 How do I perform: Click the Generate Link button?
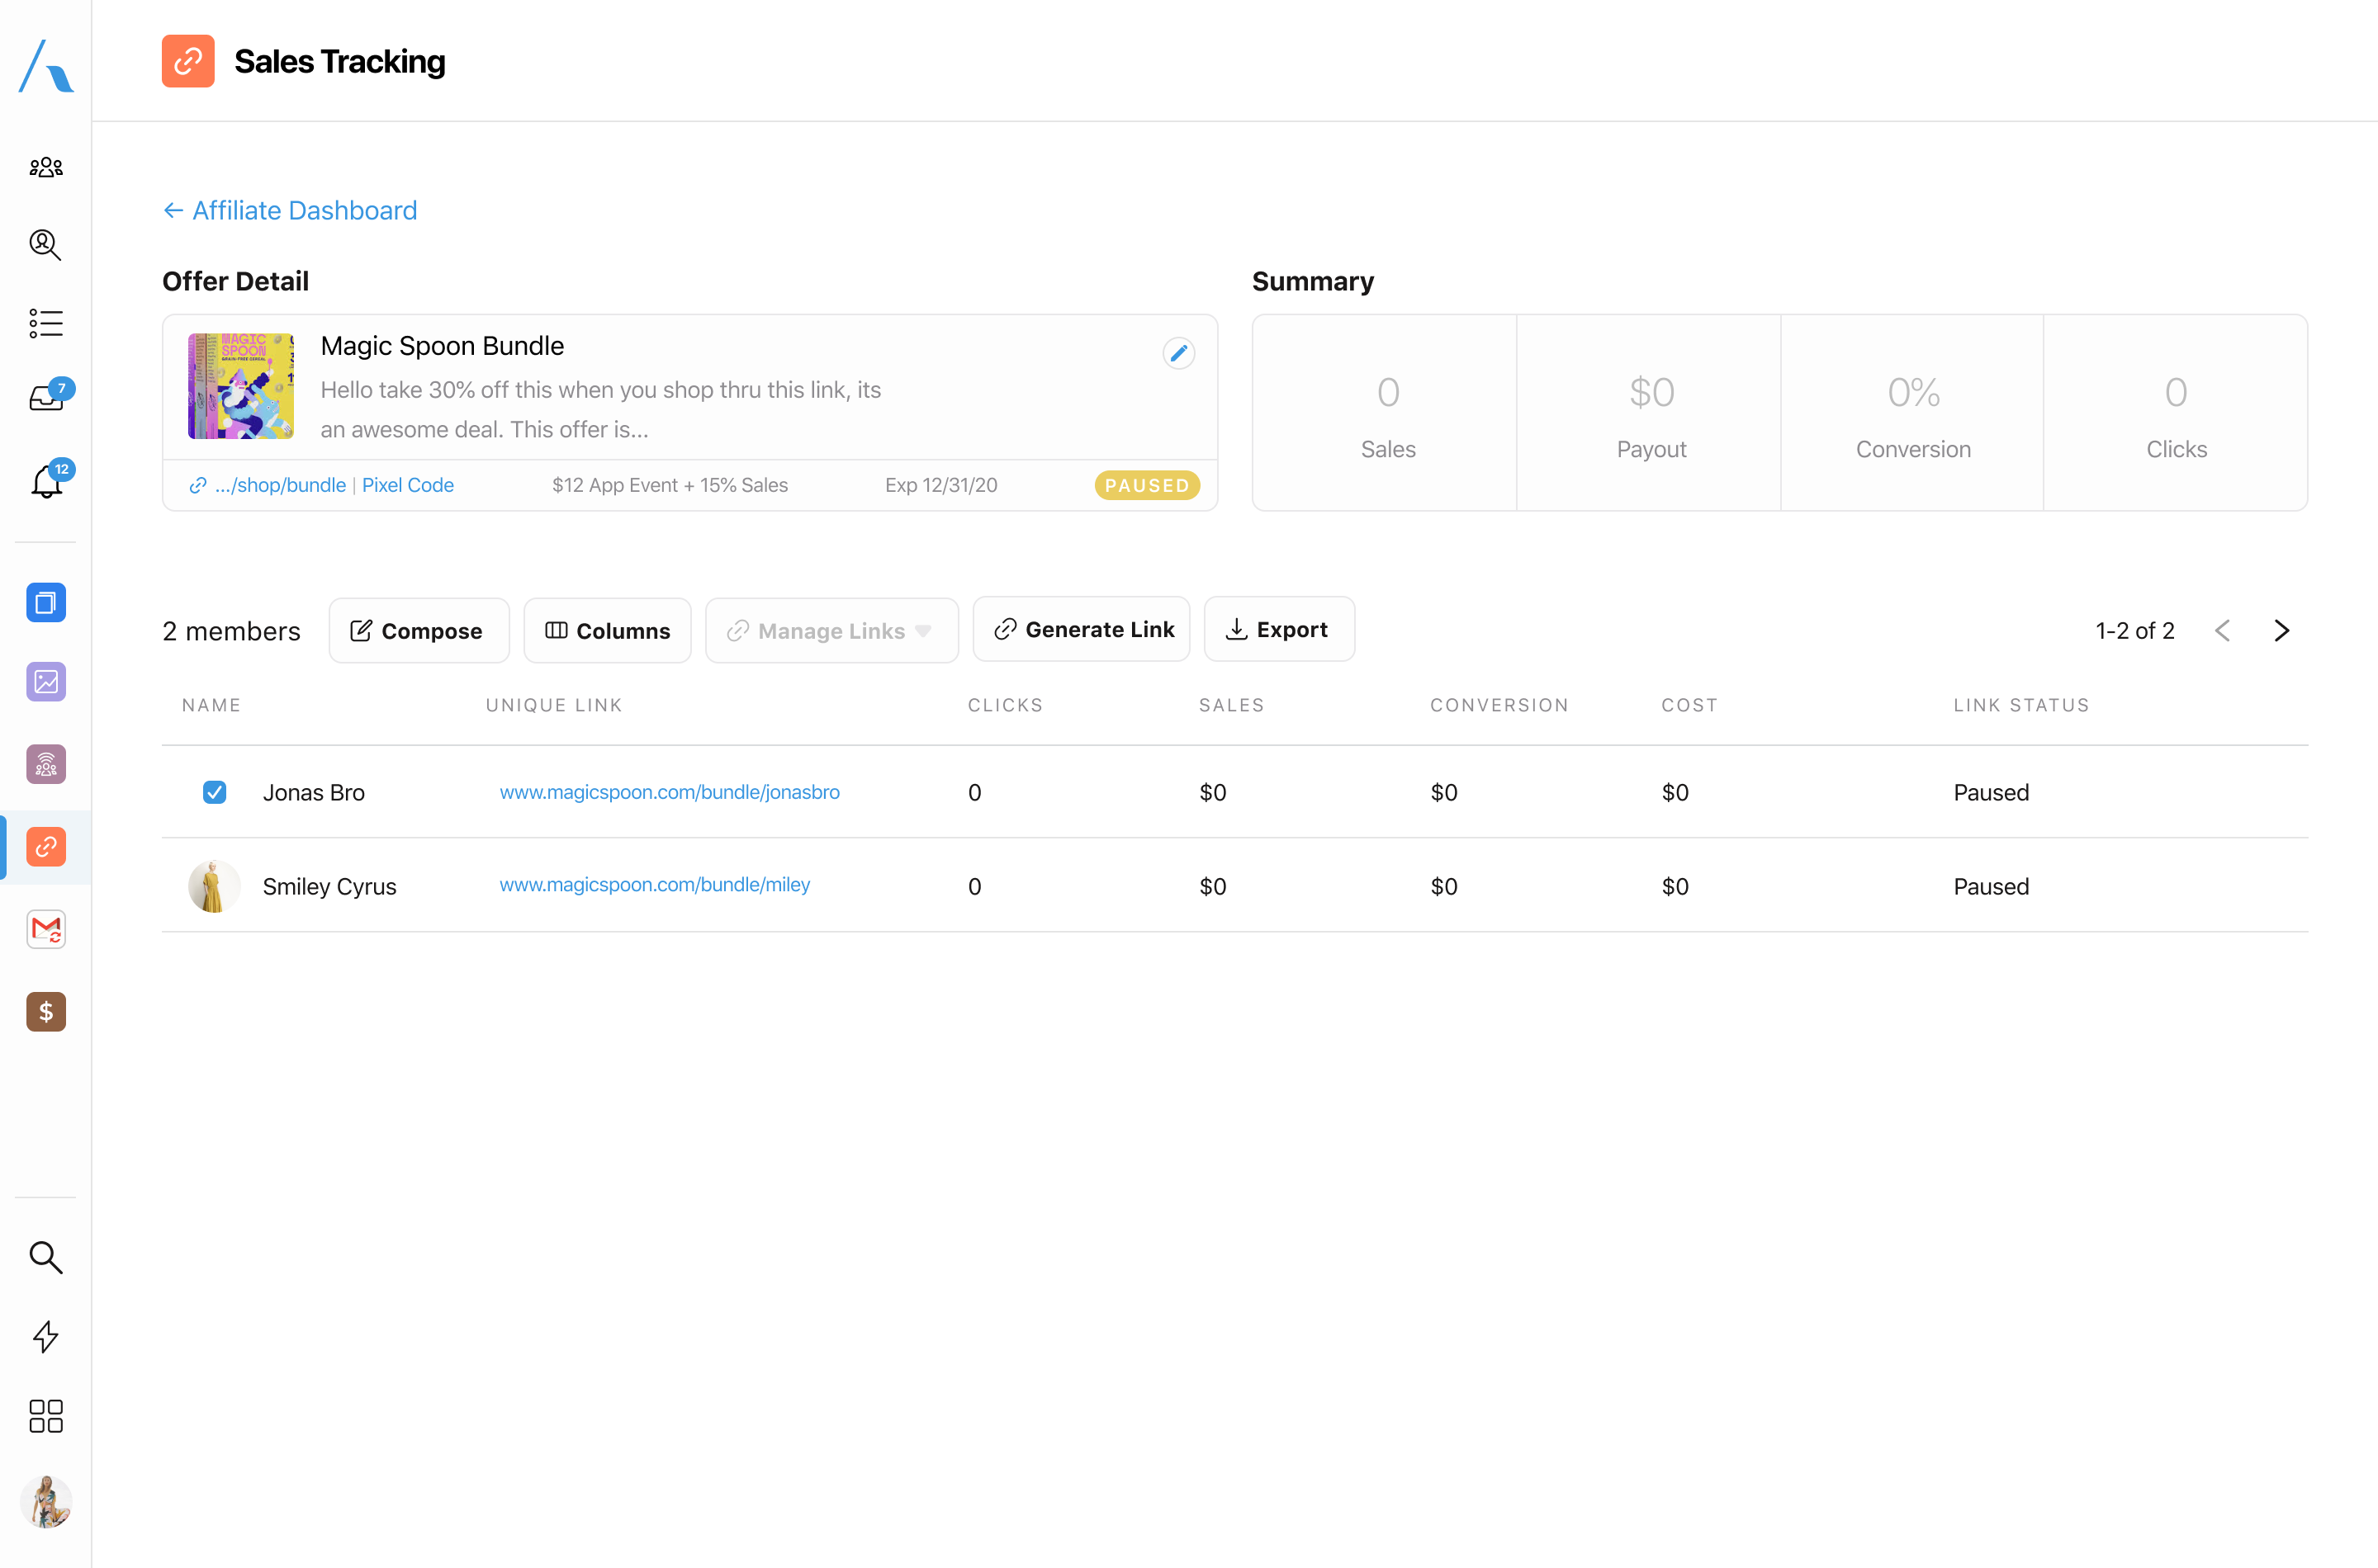tap(1082, 630)
